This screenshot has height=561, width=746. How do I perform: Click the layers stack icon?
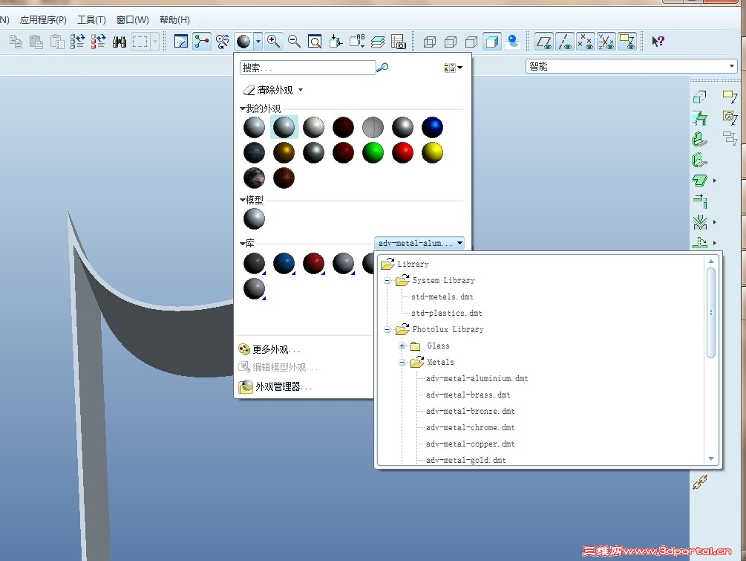(x=377, y=42)
